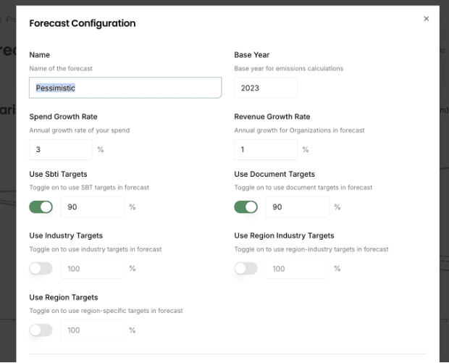Click 'Toggle on to use SBT targets' text
Screen dimensions: 449x363
pyautogui.click(x=89, y=188)
